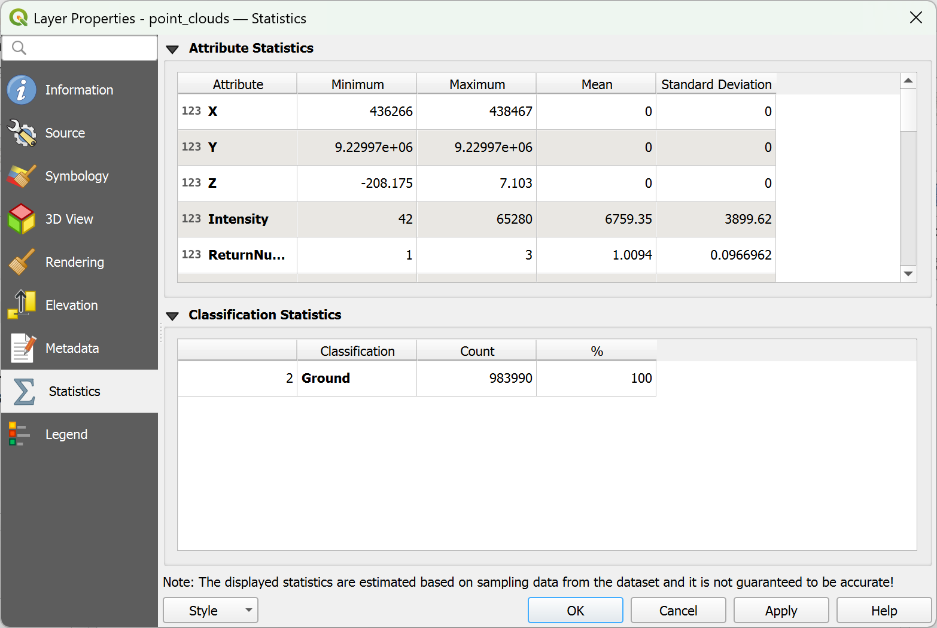The image size is (937, 628).
Task: Switch to the Source tab
Action: click(x=80, y=133)
